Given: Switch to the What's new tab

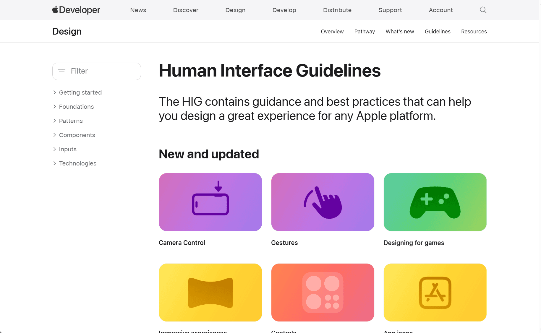Looking at the screenshot, I should pyautogui.click(x=400, y=32).
